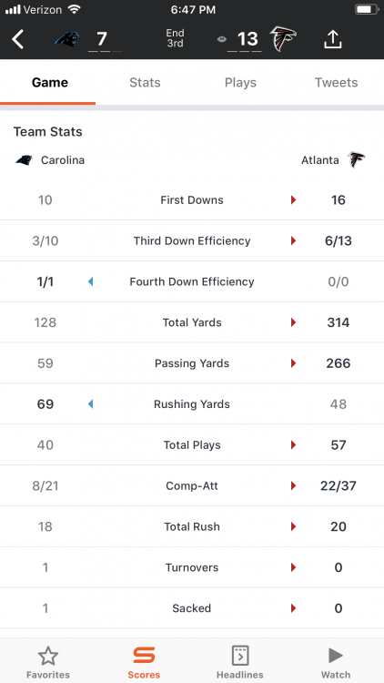Tap the back arrow icon
Viewport: 384px width, 683px height.
tap(17, 40)
